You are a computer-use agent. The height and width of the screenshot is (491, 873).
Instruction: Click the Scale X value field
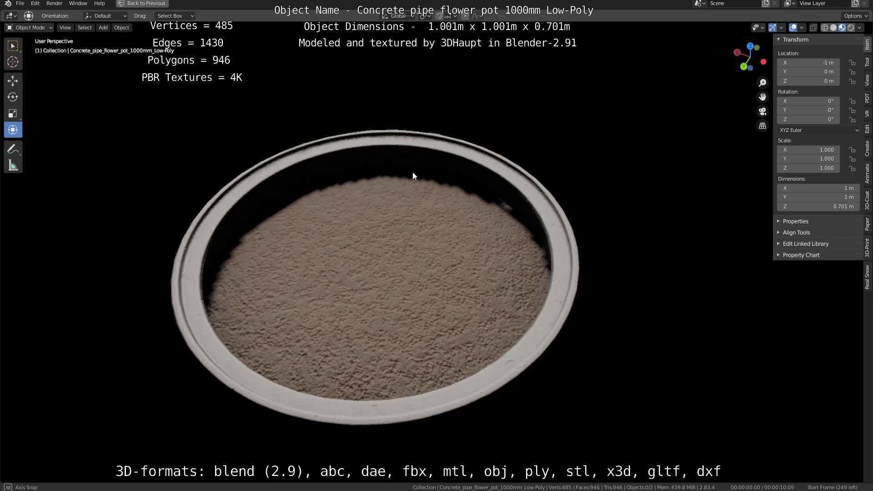click(x=808, y=150)
